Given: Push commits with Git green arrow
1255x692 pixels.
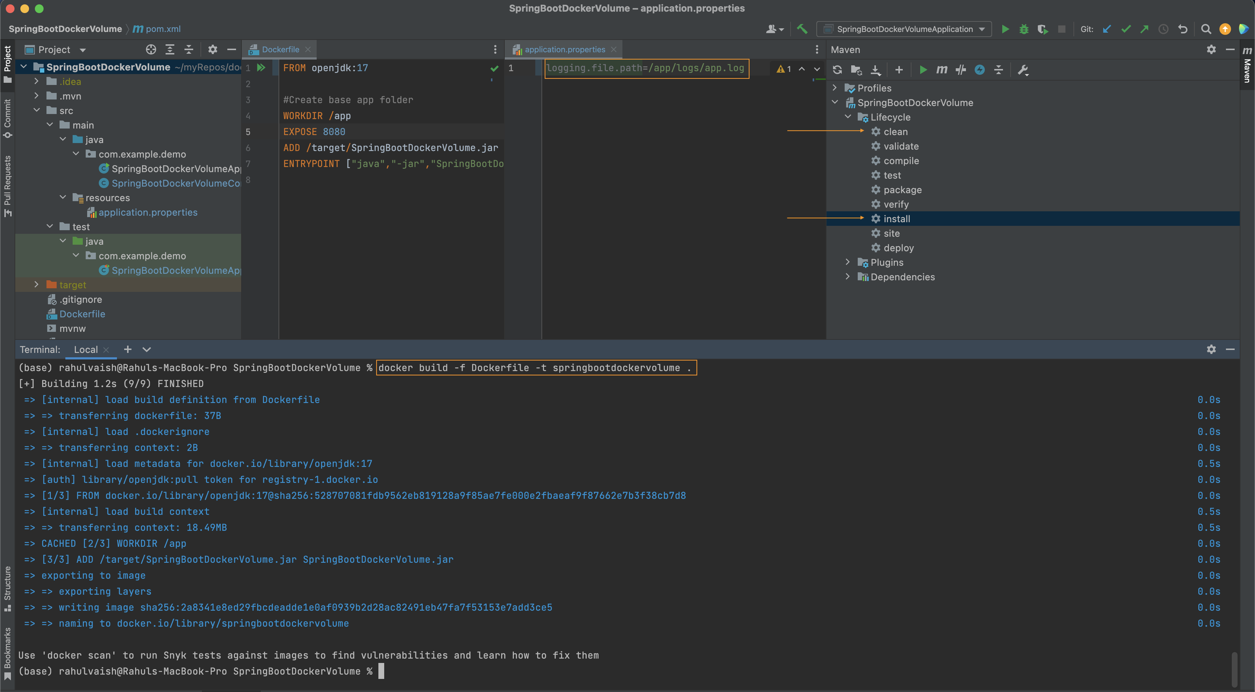Looking at the screenshot, I should (1144, 29).
